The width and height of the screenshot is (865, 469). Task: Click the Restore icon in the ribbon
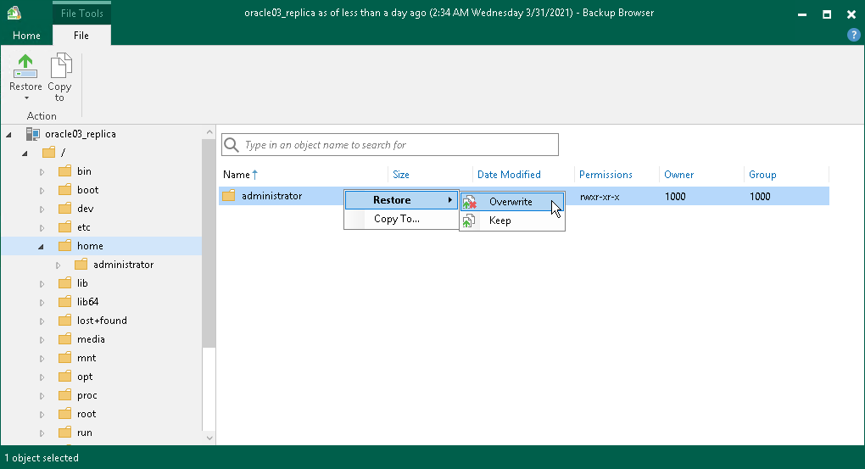pyautogui.click(x=25, y=66)
